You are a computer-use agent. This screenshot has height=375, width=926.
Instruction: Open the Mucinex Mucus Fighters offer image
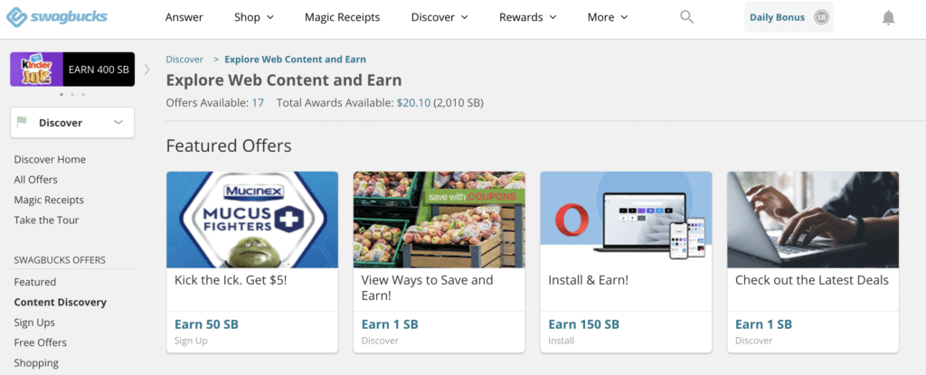tap(252, 220)
